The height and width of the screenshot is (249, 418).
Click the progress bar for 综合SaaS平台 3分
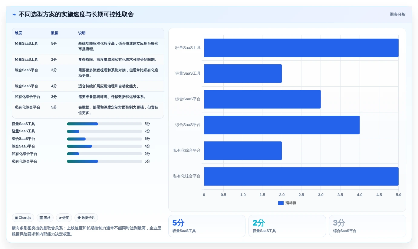pyautogui.click(x=104, y=139)
